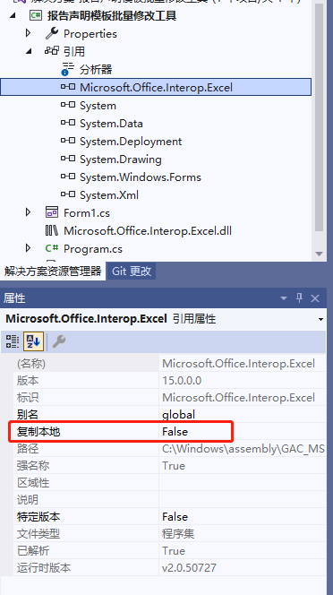The image size is (333, 595).
Task: Open the 属性 panel window position dropdown arrow
Action: coord(283,298)
